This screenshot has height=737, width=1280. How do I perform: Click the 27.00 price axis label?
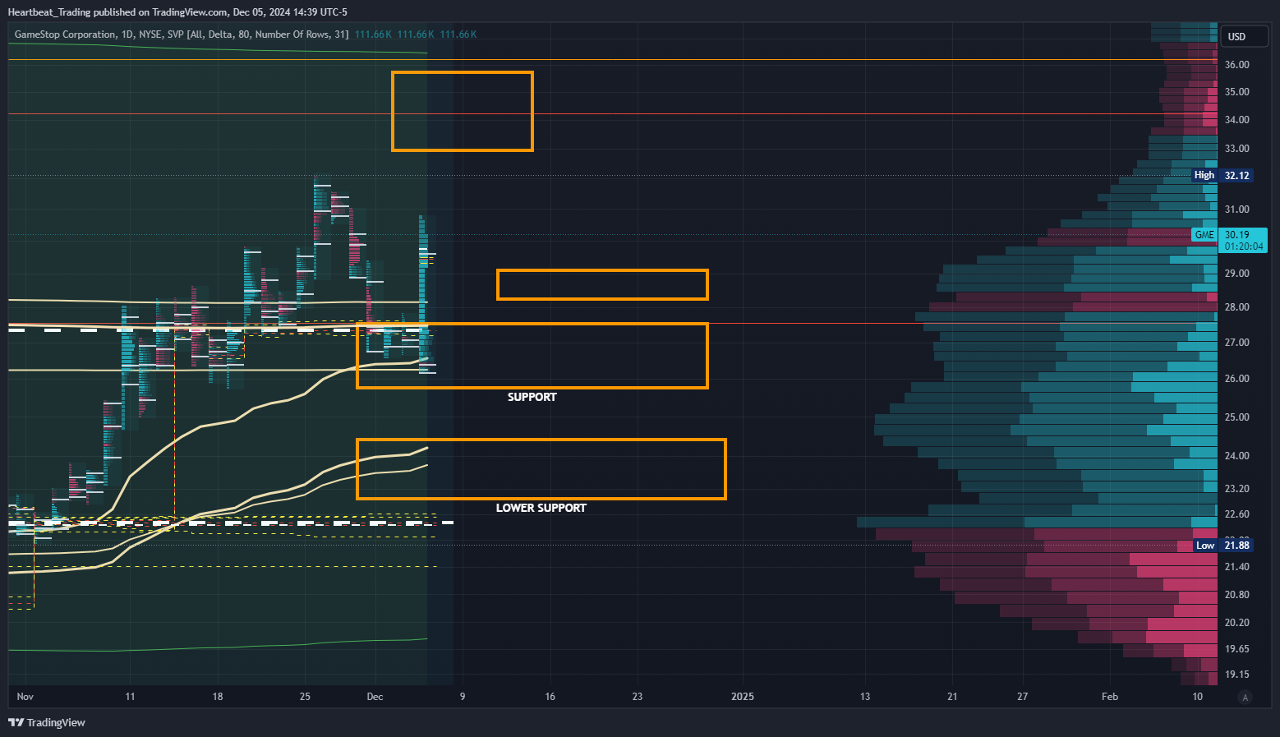pos(1236,343)
